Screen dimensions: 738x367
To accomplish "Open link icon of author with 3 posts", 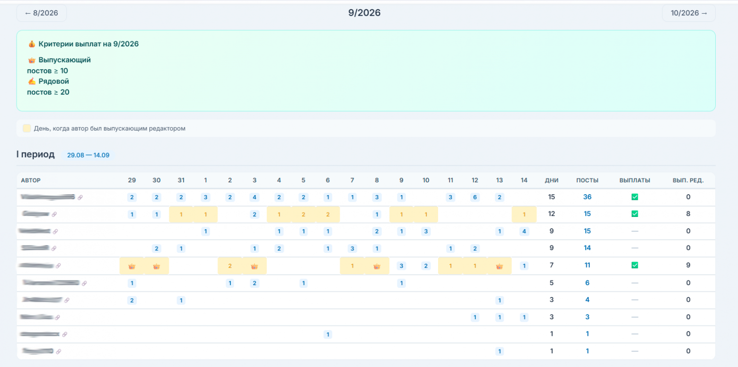I will pyautogui.click(x=57, y=317).
